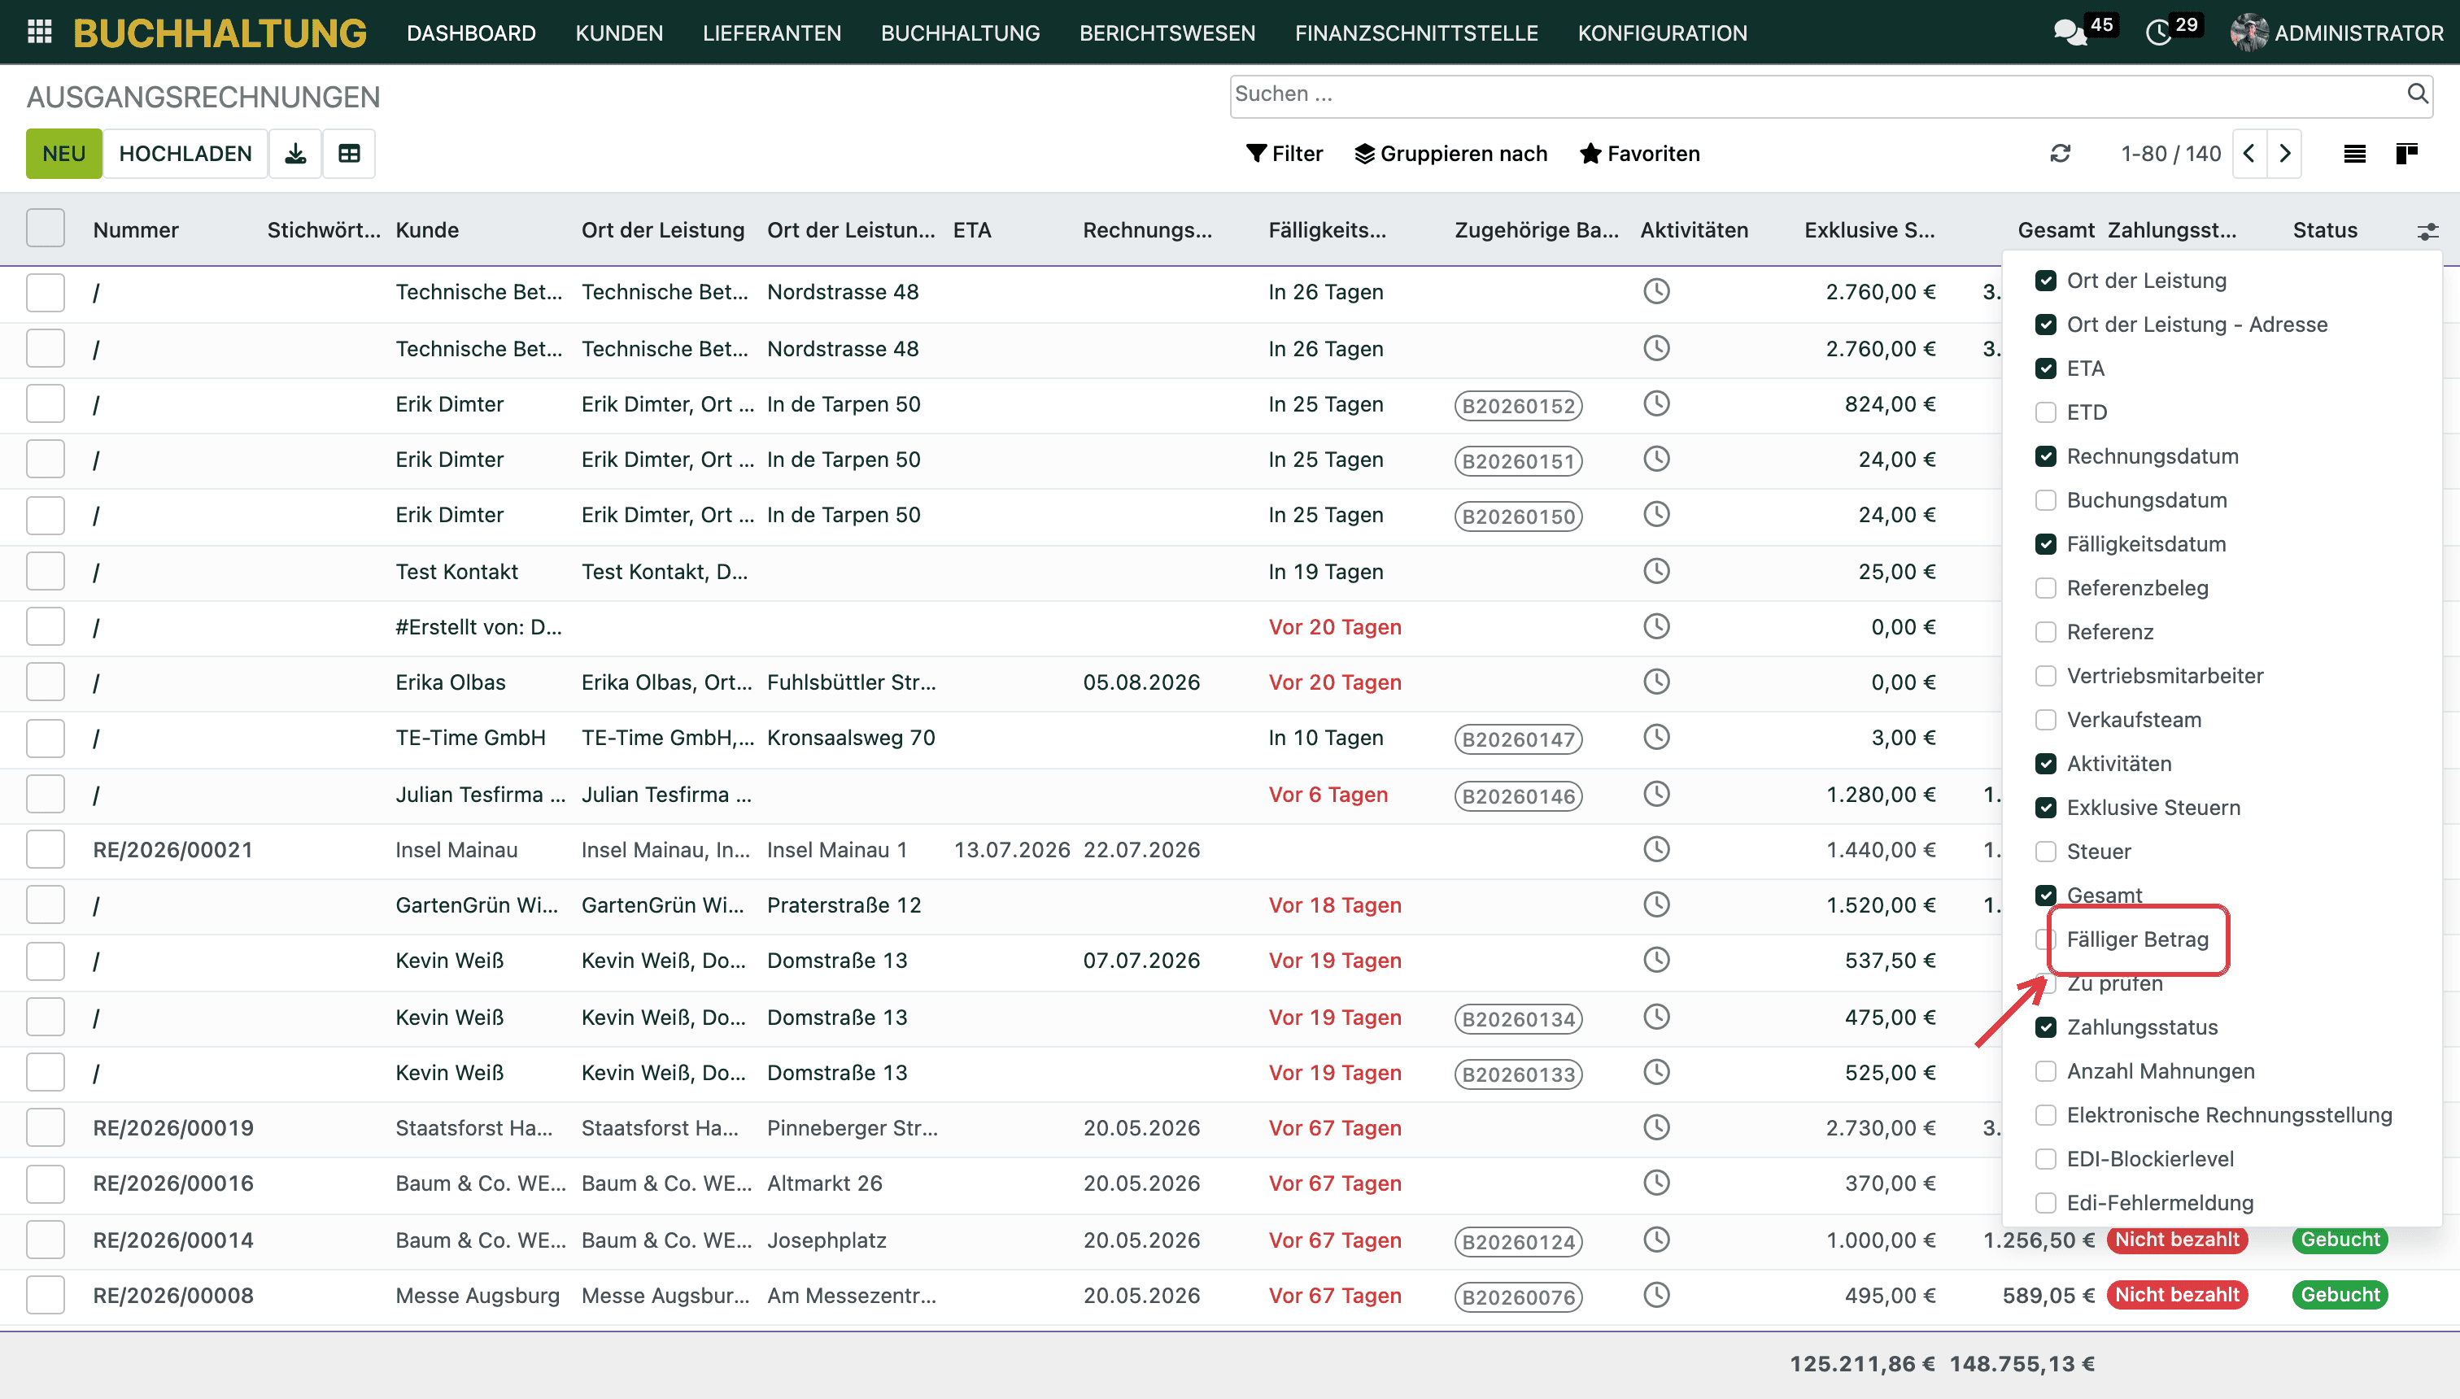The width and height of the screenshot is (2460, 1399).
Task: Uncheck the Rechnungsdatum column checkbox
Action: coord(2046,456)
